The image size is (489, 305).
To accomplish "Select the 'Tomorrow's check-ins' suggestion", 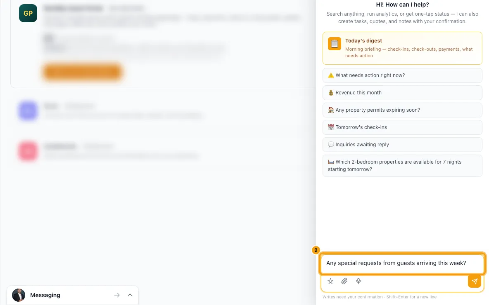I will (x=402, y=127).
